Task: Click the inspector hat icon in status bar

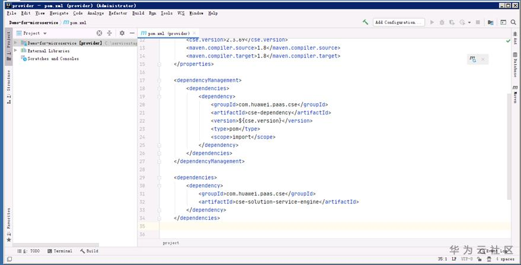Action: click(488, 259)
